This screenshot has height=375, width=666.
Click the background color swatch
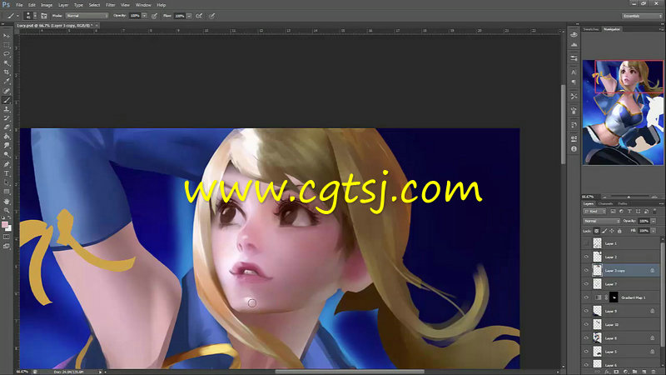pos(8,228)
